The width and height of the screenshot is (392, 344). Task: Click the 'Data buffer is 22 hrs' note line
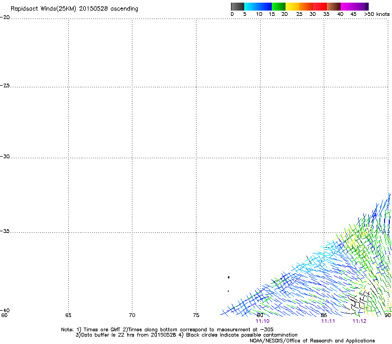pos(186,335)
